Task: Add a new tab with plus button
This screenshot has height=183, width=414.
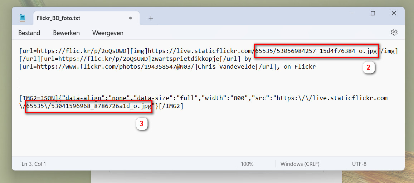Action: coord(151,18)
